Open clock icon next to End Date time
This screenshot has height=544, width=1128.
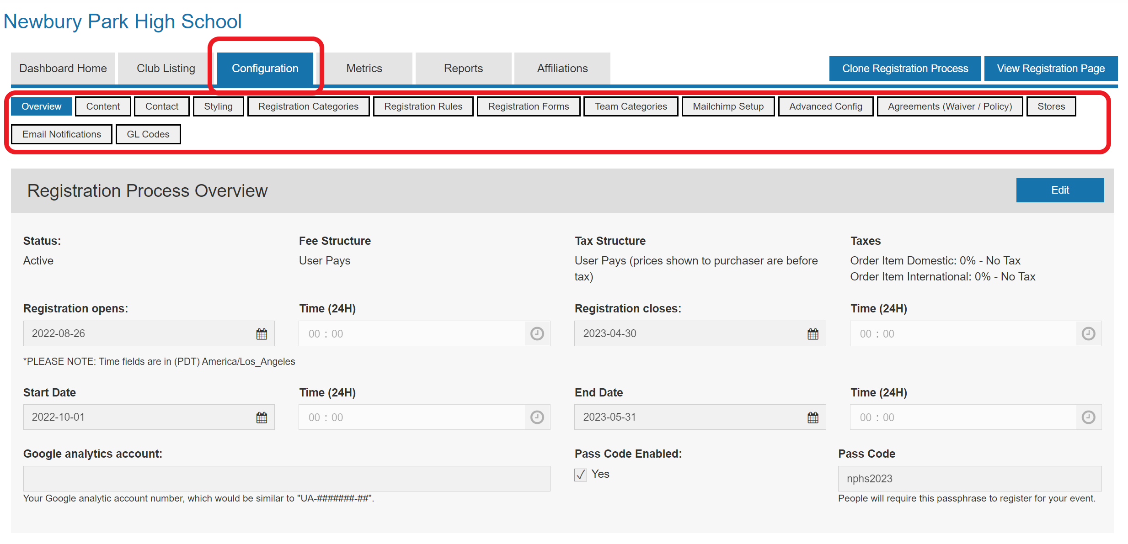(x=1088, y=417)
